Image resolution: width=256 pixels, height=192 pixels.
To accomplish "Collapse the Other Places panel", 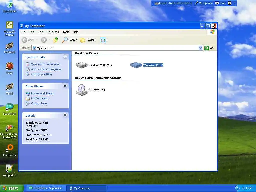I will pos(65,86).
